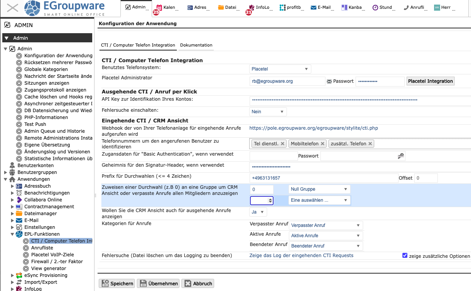The width and height of the screenshot is (471, 291).
Task: Click the Geheimnis für den Signatur-Header field
Action: 360,167
